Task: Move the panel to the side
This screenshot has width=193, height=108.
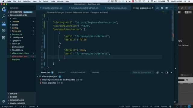Action: [166, 73]
